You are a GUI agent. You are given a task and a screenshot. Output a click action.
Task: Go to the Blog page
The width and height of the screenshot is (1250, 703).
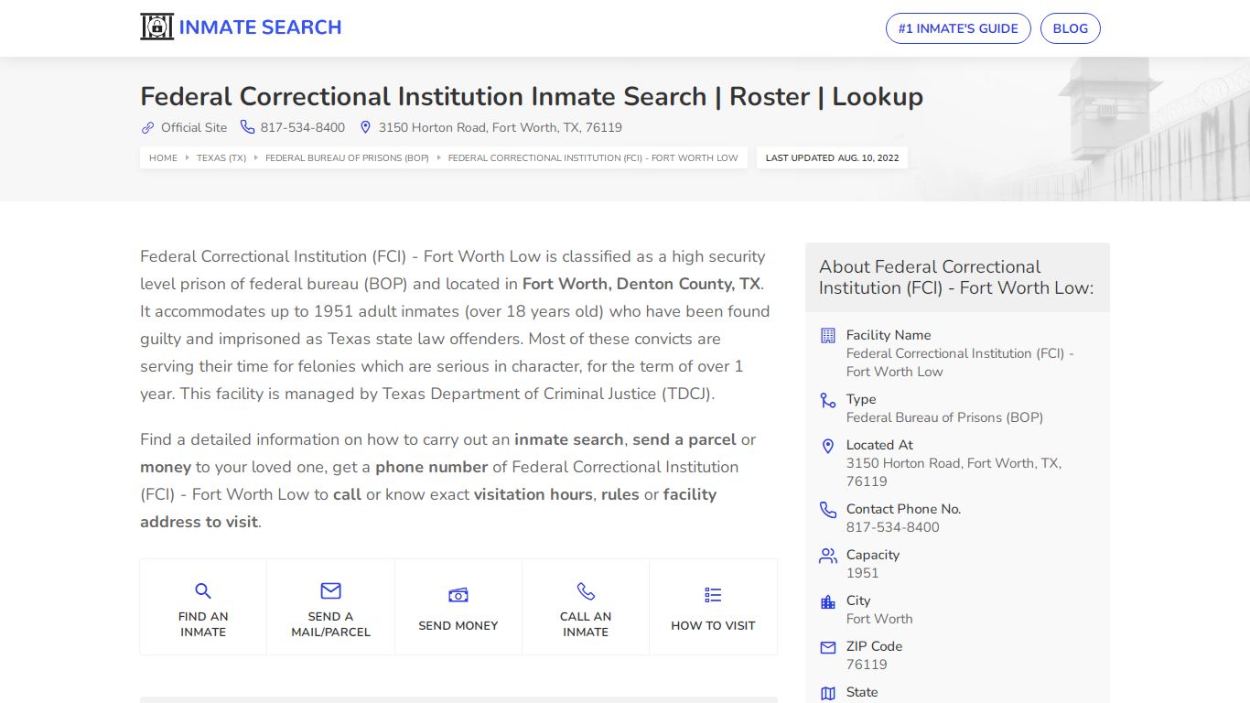[x=1071, y=28]
